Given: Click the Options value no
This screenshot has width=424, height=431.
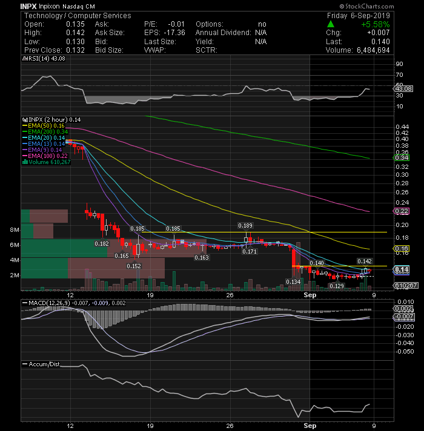Looking at the screenshot, I should pyautogui.click(x=262, y=24).
